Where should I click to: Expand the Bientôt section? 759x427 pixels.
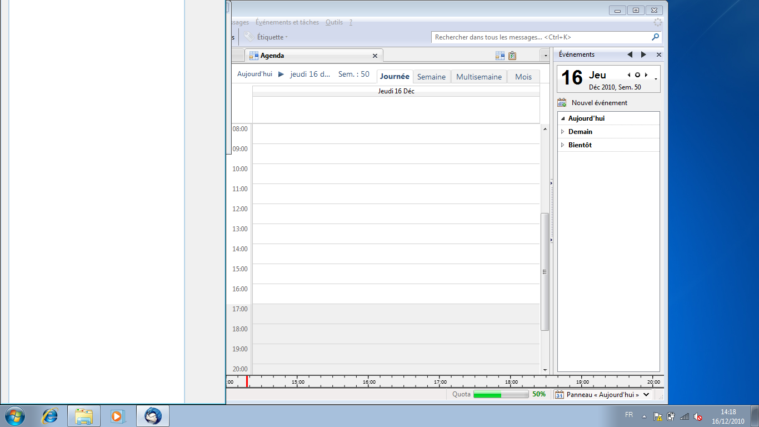coord(563,145)
